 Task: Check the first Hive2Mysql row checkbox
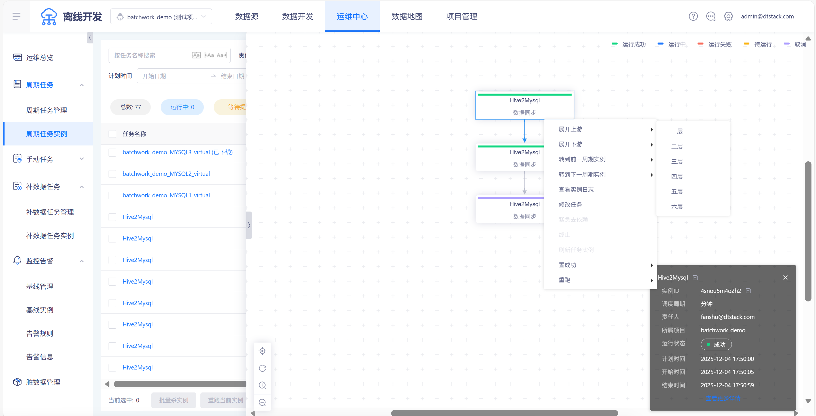tap(113, 217)
